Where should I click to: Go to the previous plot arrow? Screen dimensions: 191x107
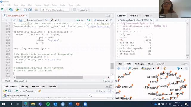click(x=118, y=68)
